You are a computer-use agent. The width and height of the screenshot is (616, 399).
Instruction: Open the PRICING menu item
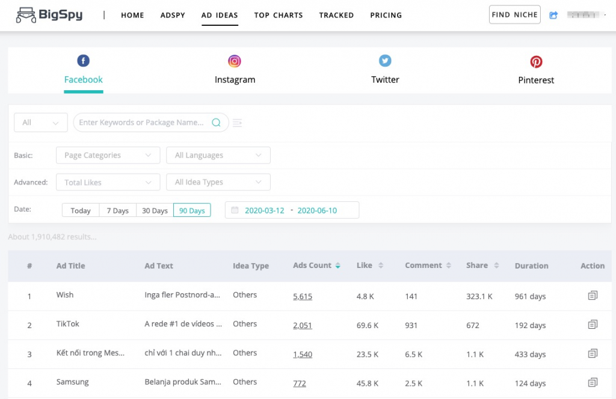click(386, 15)
